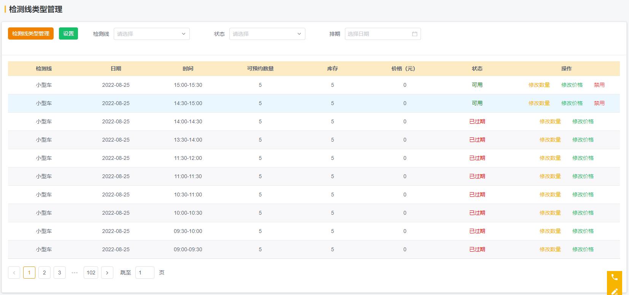Click the 检测线 column header
The image size is (629, 295).
click(44, 69)
